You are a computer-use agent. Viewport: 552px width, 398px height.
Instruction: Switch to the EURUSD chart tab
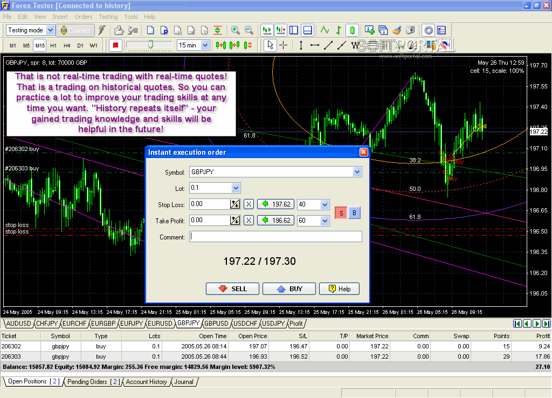click(x=160, y=324)
